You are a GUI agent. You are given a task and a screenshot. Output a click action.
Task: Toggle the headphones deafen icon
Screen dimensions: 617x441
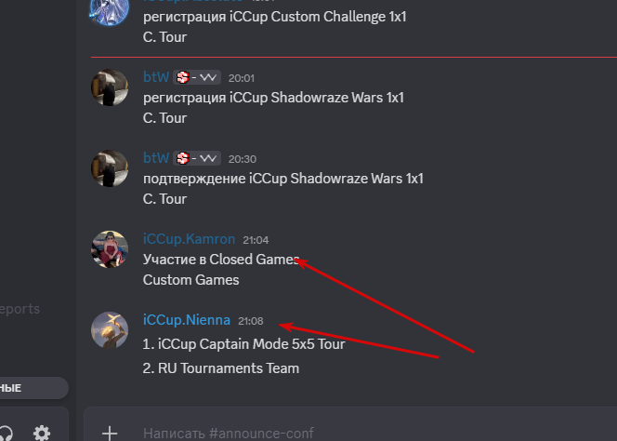tap(6, 434)
